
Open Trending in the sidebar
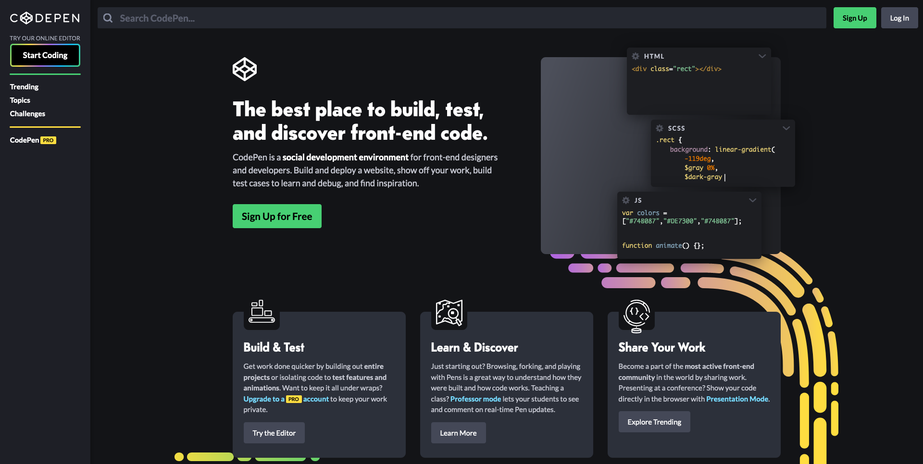24,87
